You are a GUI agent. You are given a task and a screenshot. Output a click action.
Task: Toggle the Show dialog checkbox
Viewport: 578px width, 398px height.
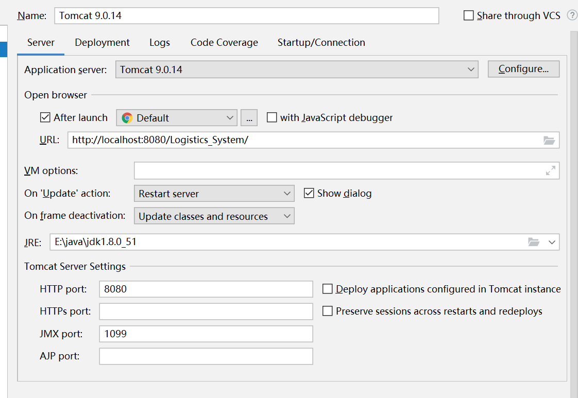tap(309, 193)
